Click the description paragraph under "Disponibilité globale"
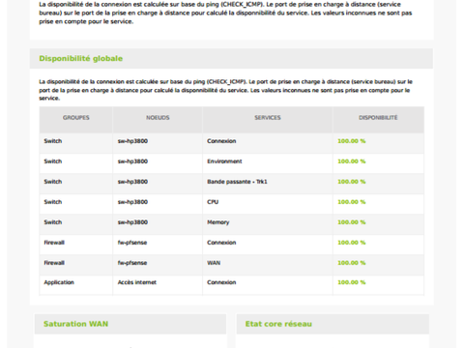 click(x=225, y=90)
